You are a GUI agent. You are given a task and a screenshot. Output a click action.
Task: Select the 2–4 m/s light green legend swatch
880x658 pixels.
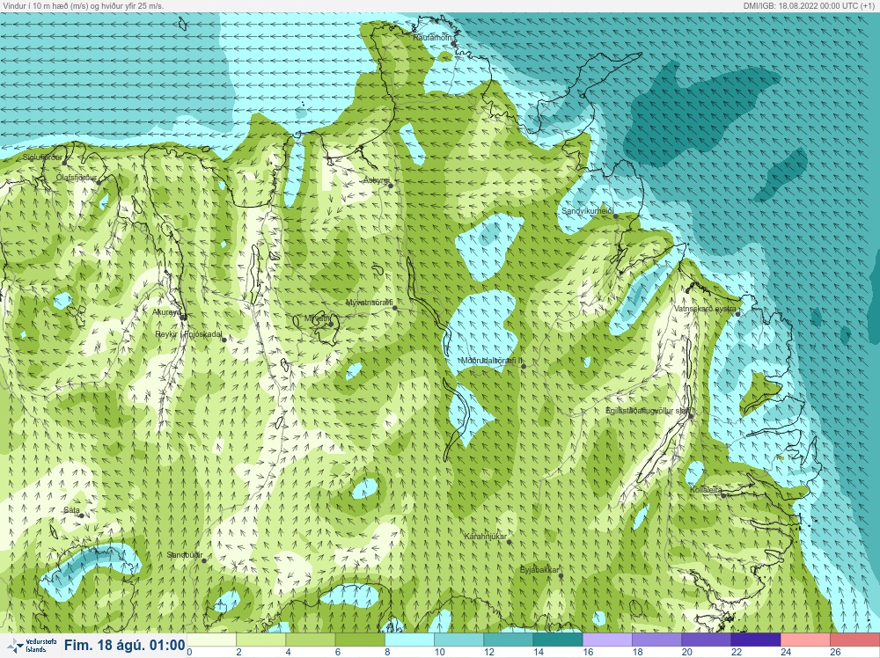point(261,640)
